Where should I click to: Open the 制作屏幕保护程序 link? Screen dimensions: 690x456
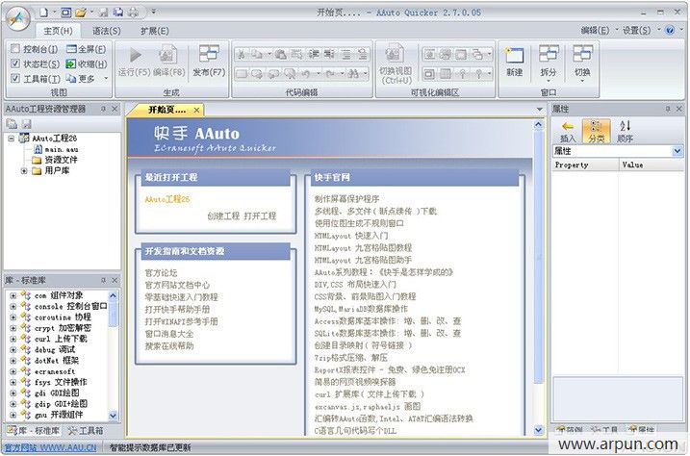[346, 199]
